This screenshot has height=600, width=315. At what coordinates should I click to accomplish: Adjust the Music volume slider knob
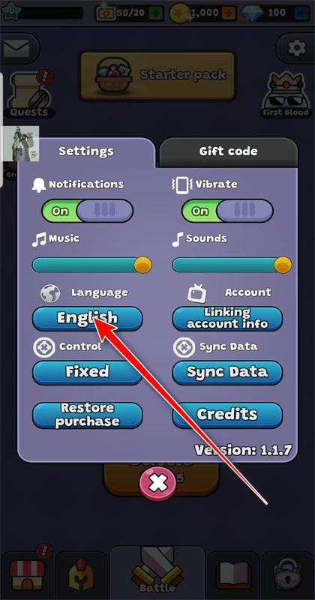pyautogui.click(x=142, y=265)
